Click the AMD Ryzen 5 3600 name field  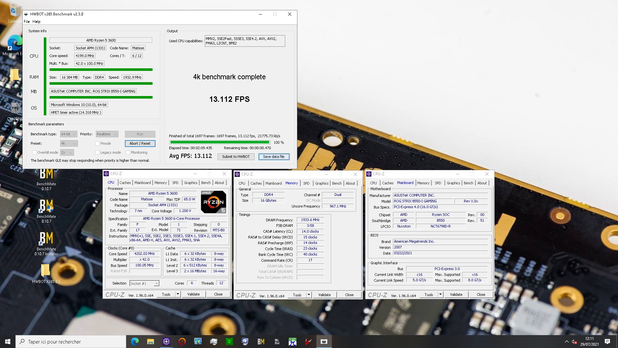point(163,194)
